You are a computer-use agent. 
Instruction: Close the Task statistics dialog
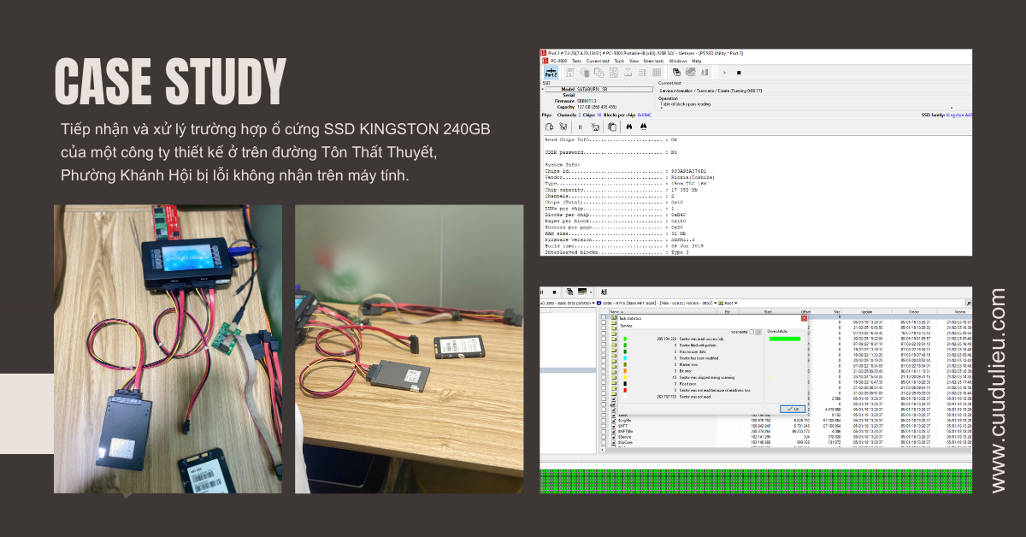[804, 318]
